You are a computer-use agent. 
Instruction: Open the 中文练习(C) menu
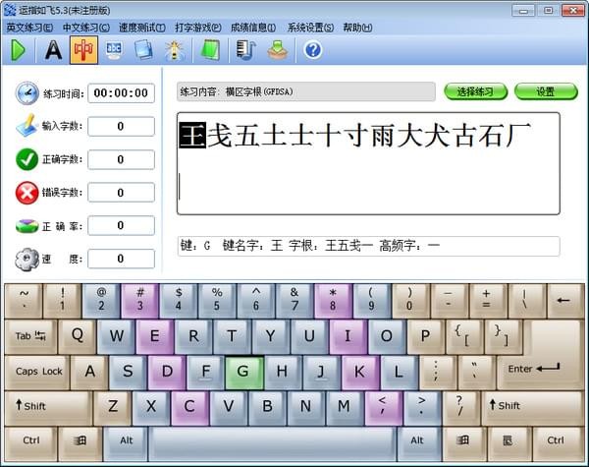pos(86,28)
